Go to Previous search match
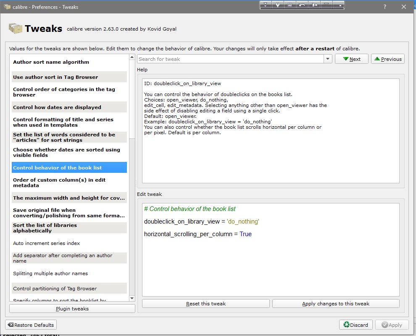The width and height of the screenshot is (416, 336). [387, 59]
